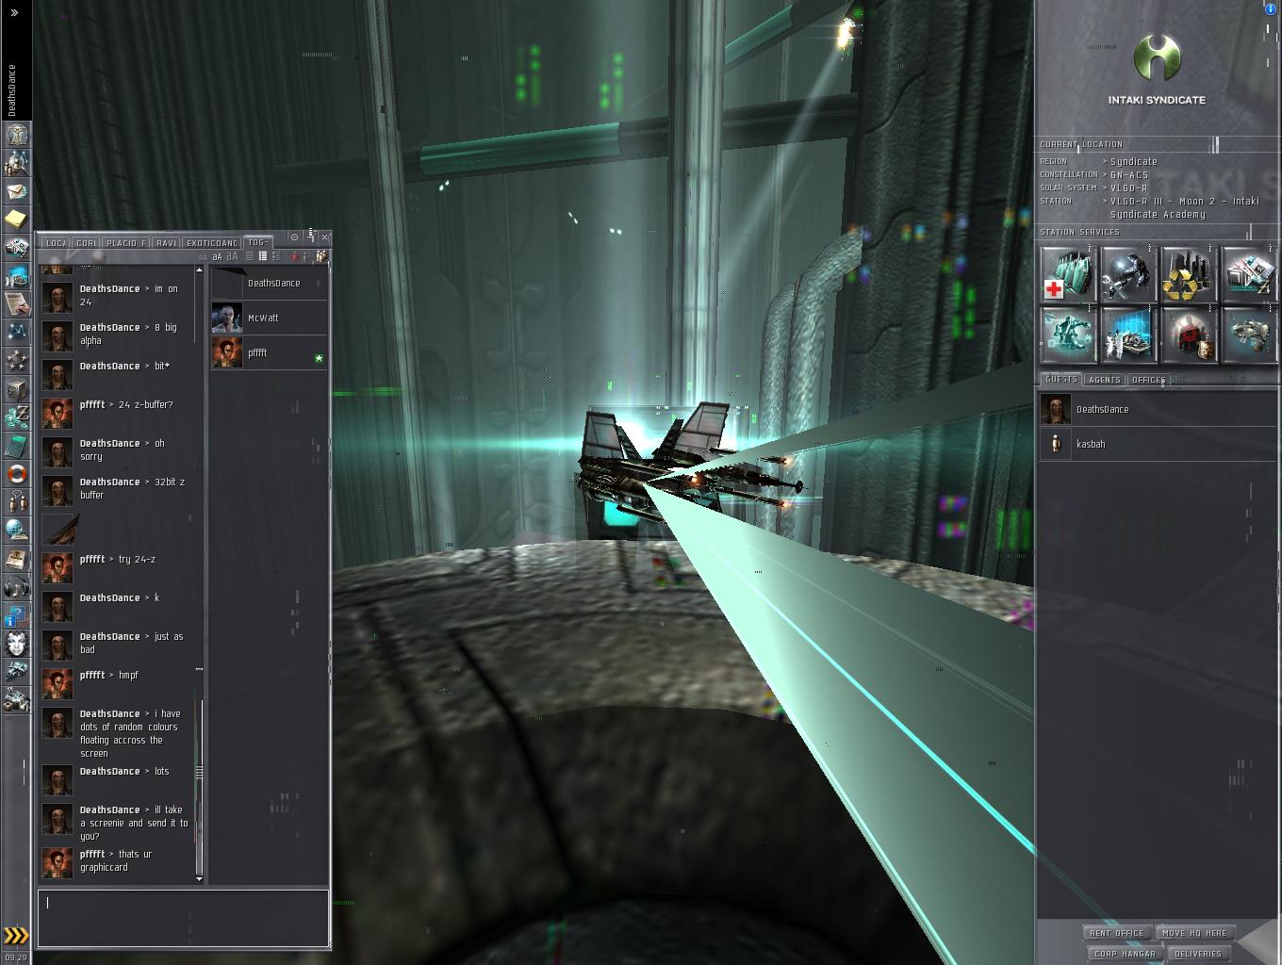Select the third chat display mode icon
Image resolution: width=1282 pixels, height=965 pixels.
pyautogui.click(x=275, y=256)
